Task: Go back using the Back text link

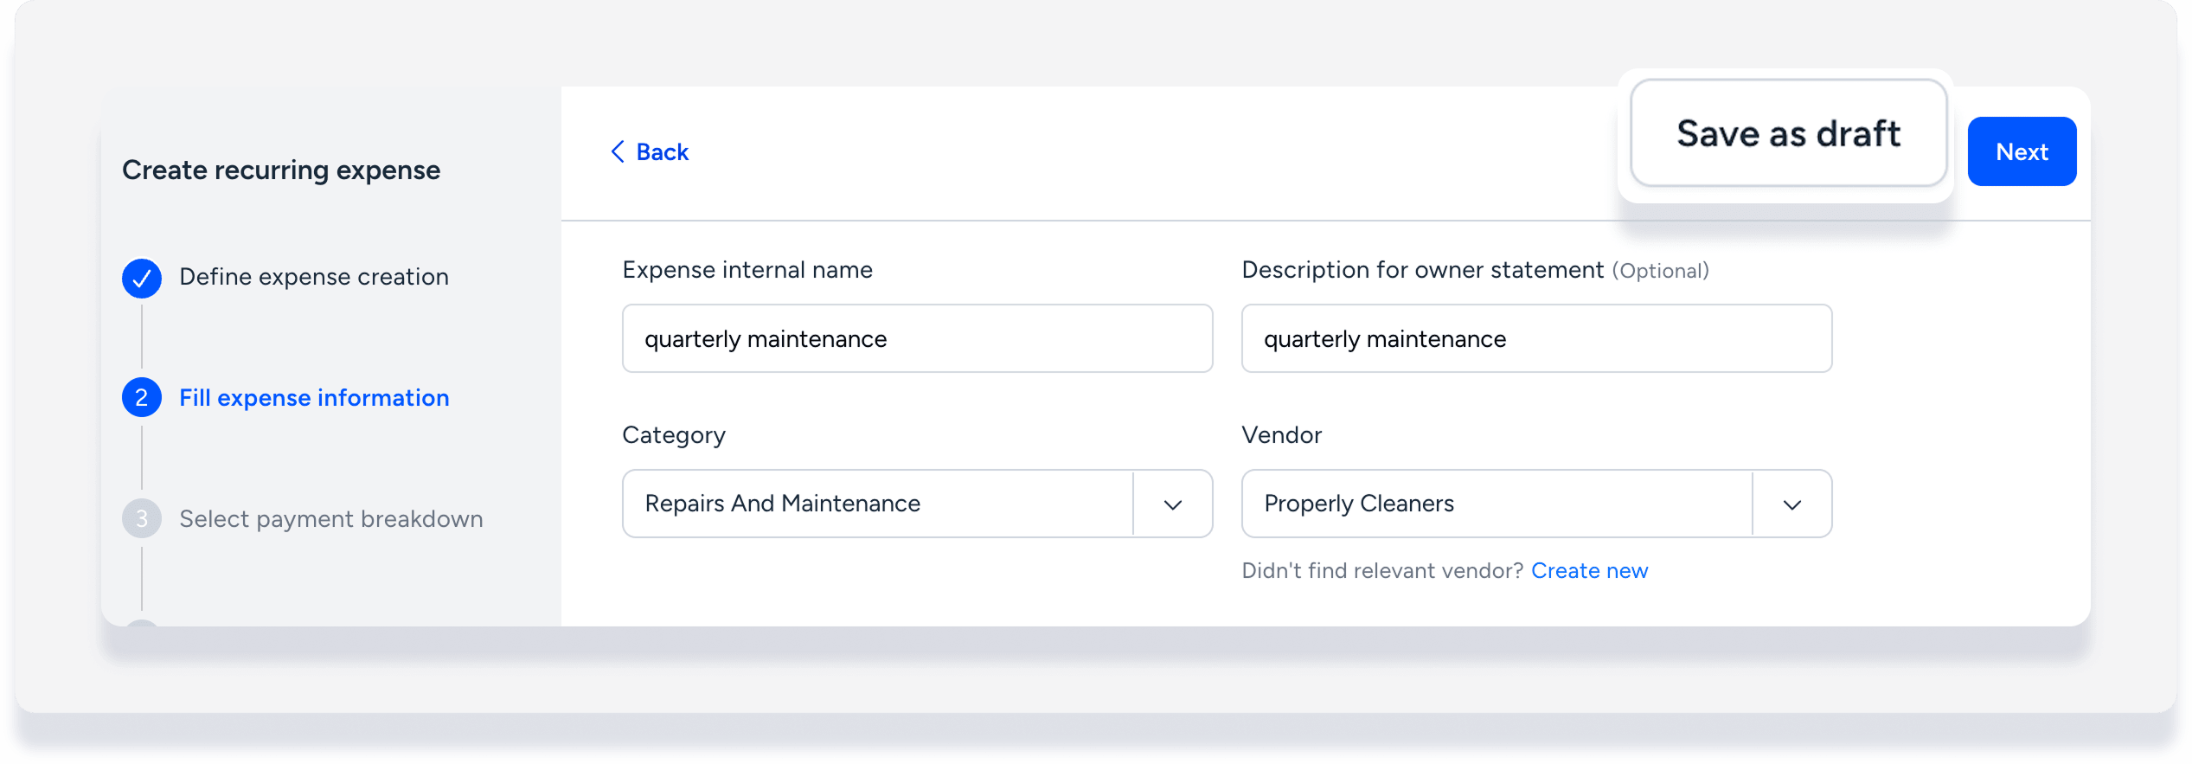Action: coord(662,152)
